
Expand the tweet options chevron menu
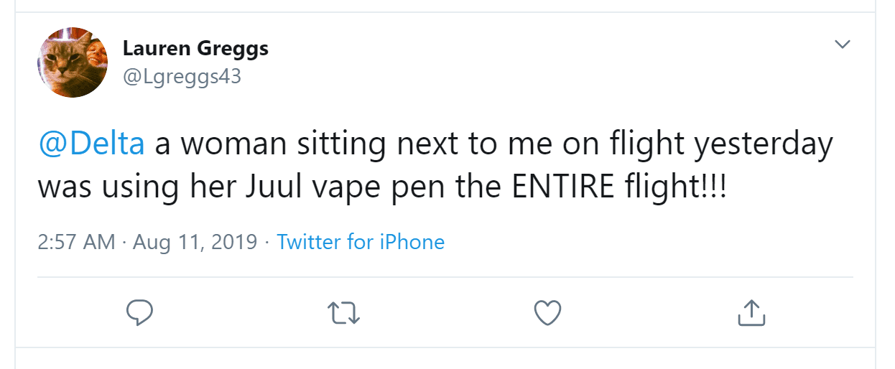842,45
